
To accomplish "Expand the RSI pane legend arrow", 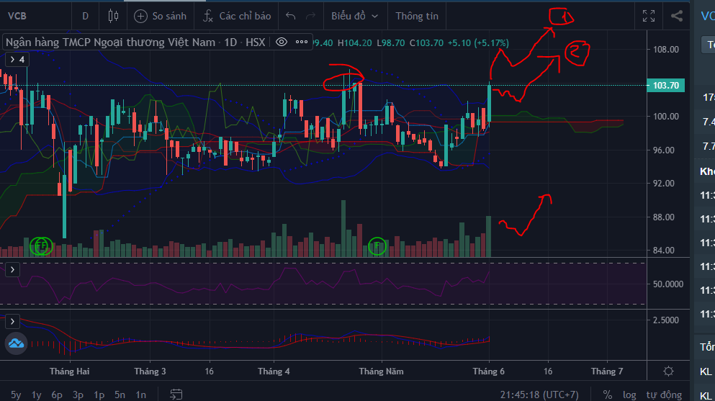I will click(x=12, y=270).
